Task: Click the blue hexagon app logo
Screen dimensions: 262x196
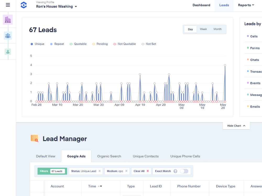Action: (24, 5)
